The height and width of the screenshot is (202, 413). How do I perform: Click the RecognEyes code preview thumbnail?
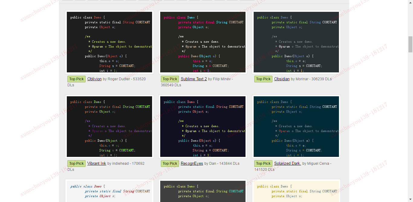203,127
